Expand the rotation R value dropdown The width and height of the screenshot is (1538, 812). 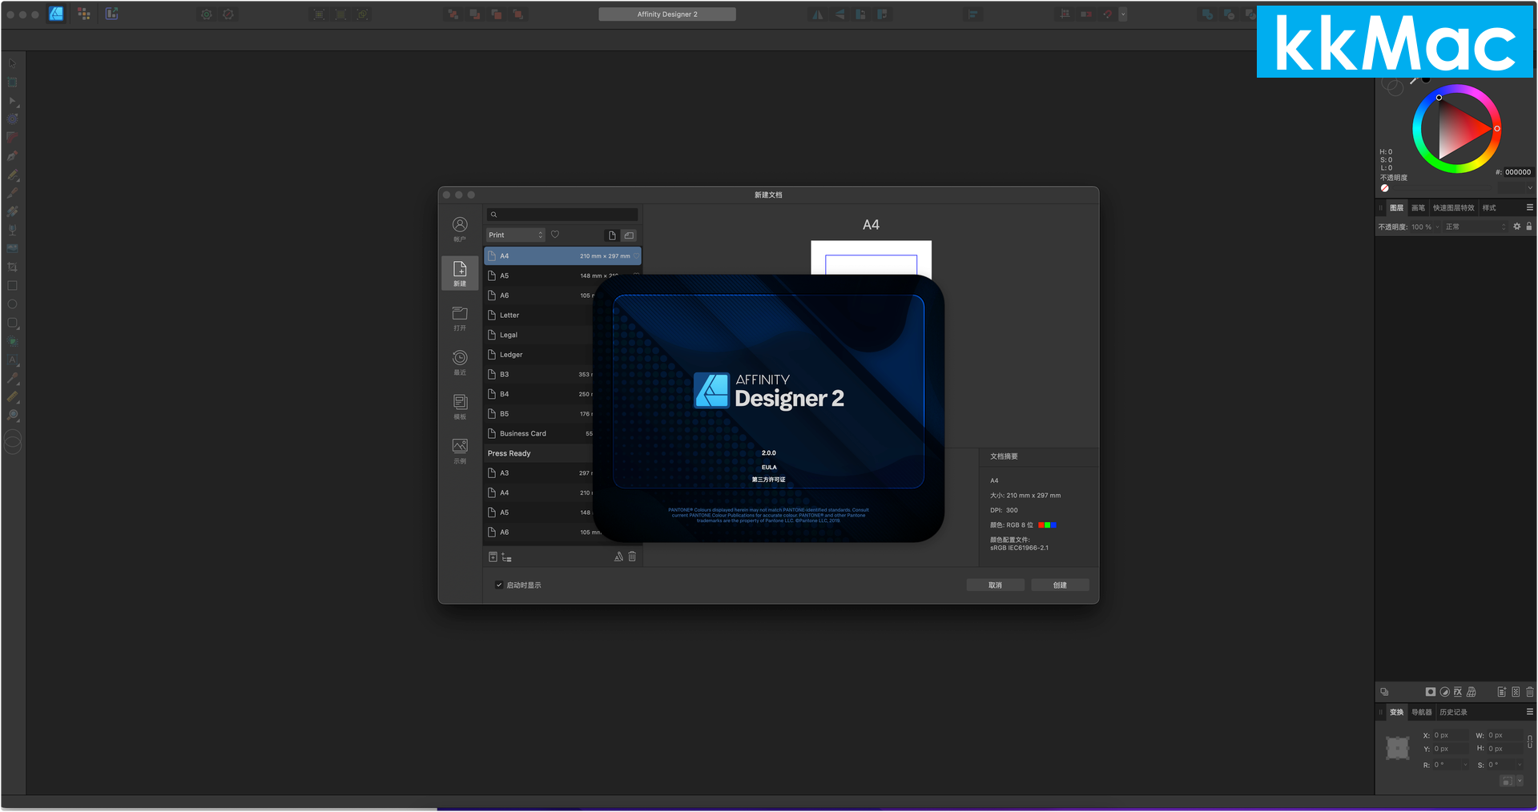tap(1466, 765)
